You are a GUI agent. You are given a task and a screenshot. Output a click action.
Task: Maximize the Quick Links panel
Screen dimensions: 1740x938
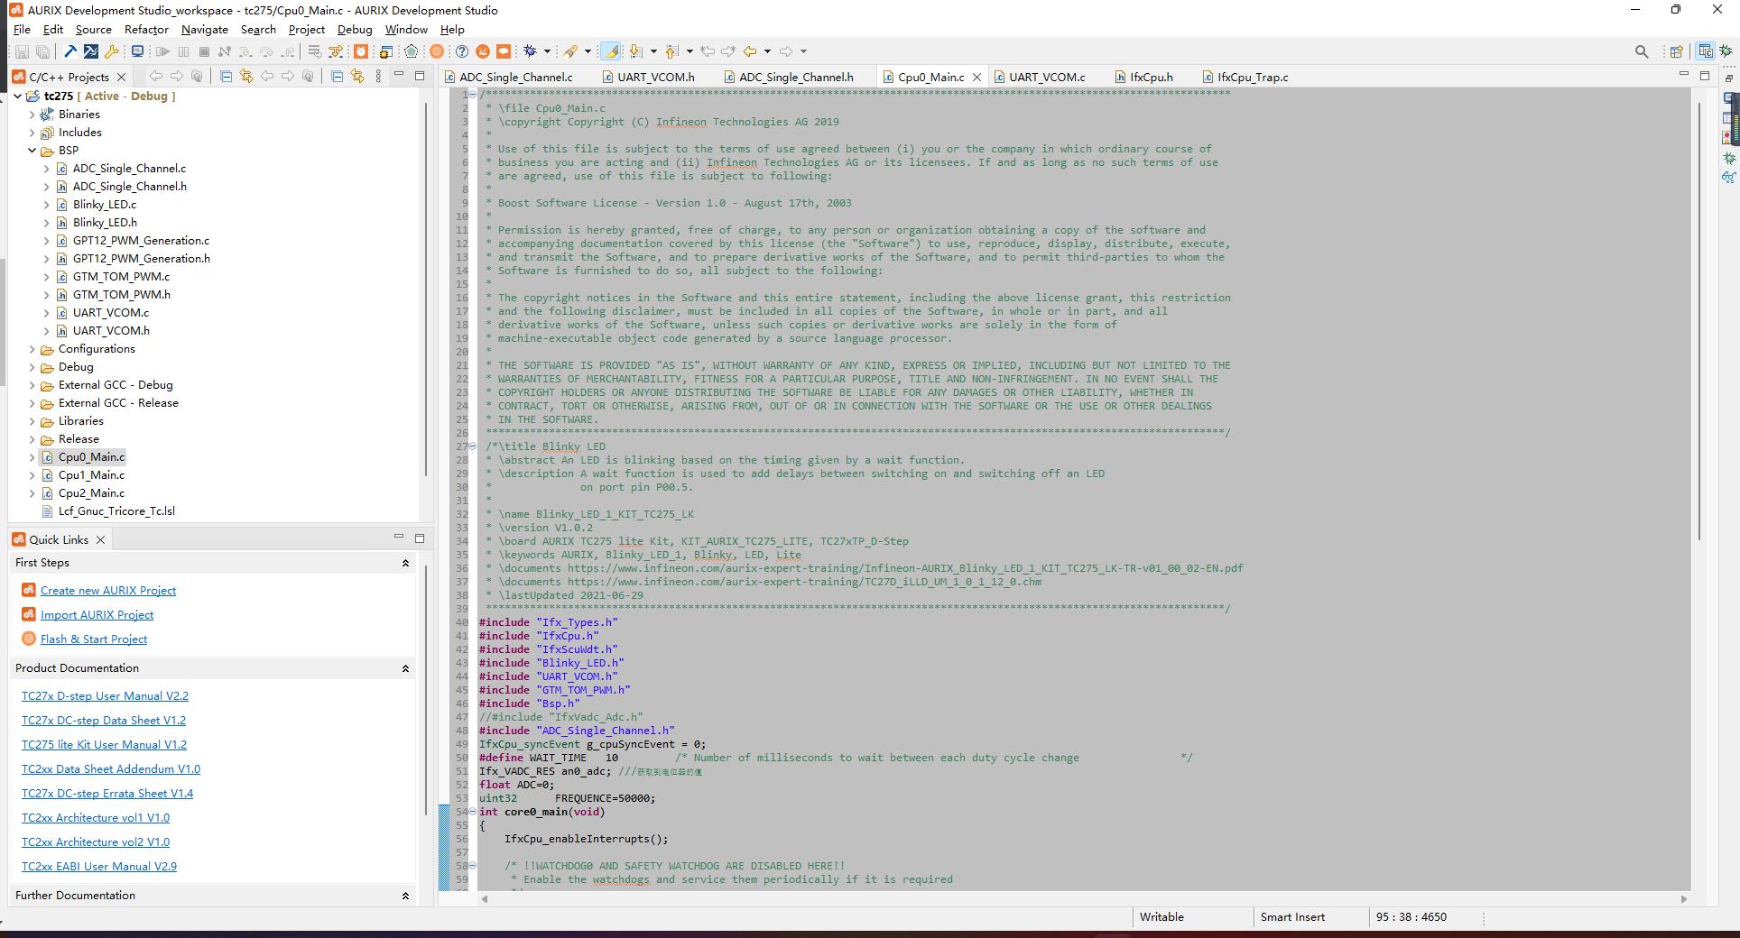420,538
